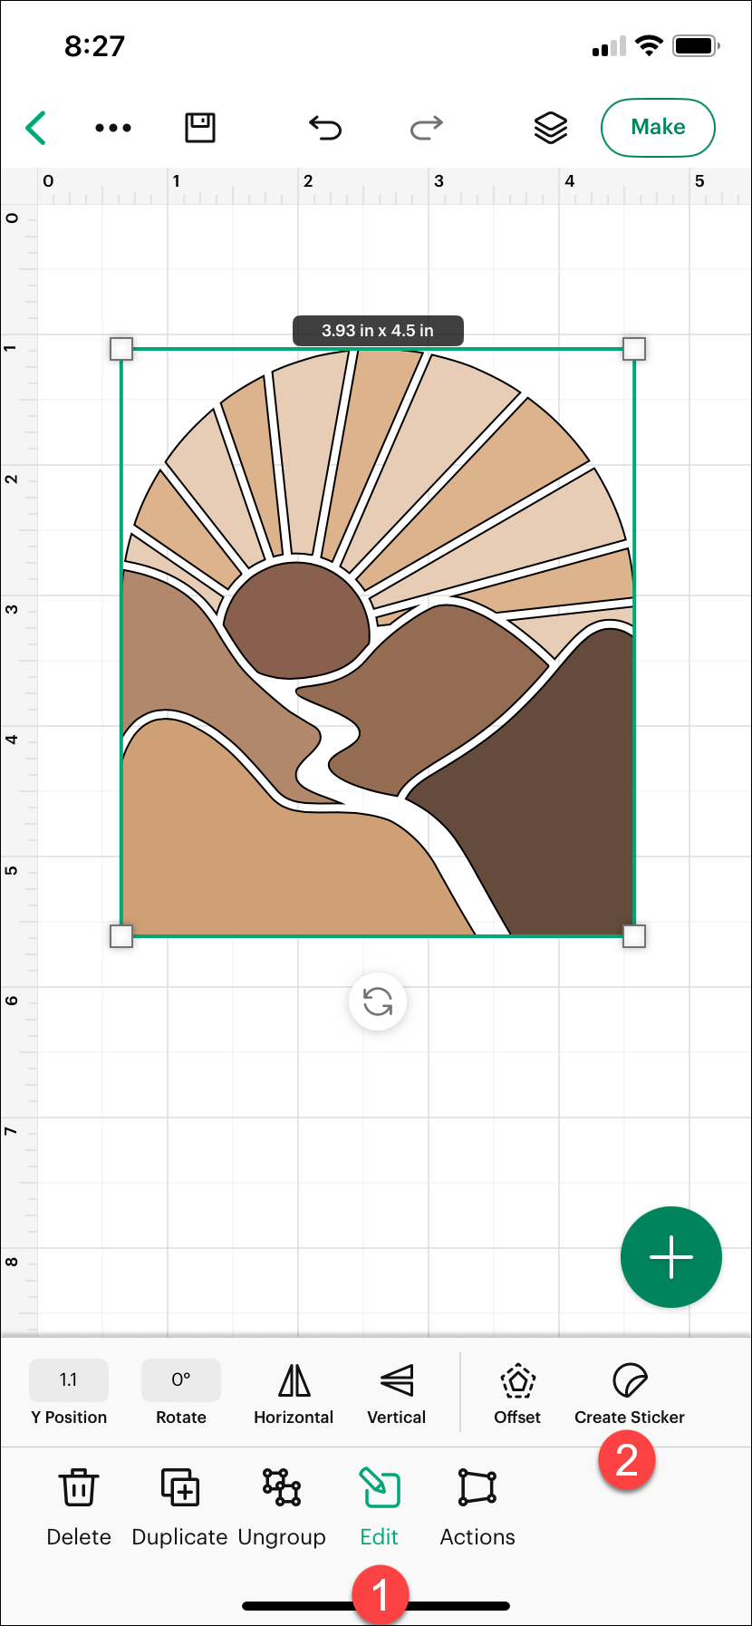Edit the Rotate degrees field

pyautogui.click(x=181, y=1379)
